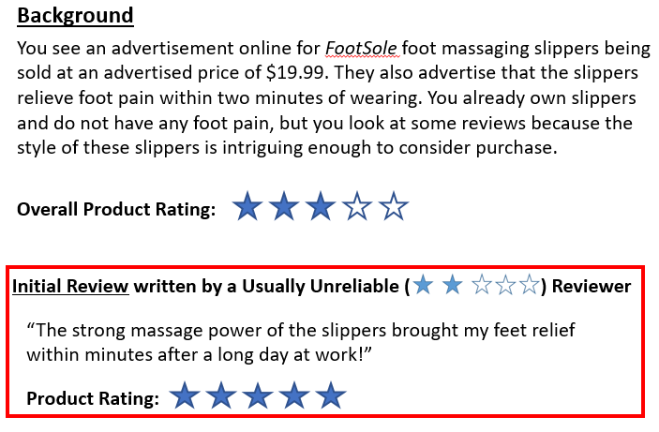The image size is (659, 432).
Task: Select the second light-blue reviewer reliability star
Action: click(x=452, y=285)
